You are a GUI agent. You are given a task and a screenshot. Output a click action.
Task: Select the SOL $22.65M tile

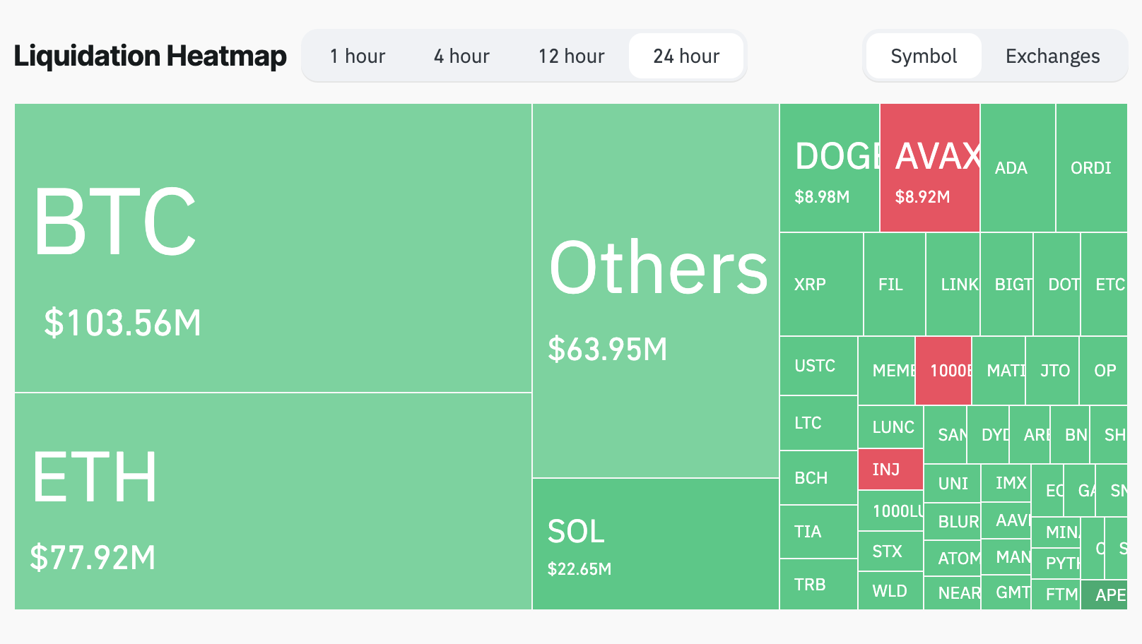656,544
